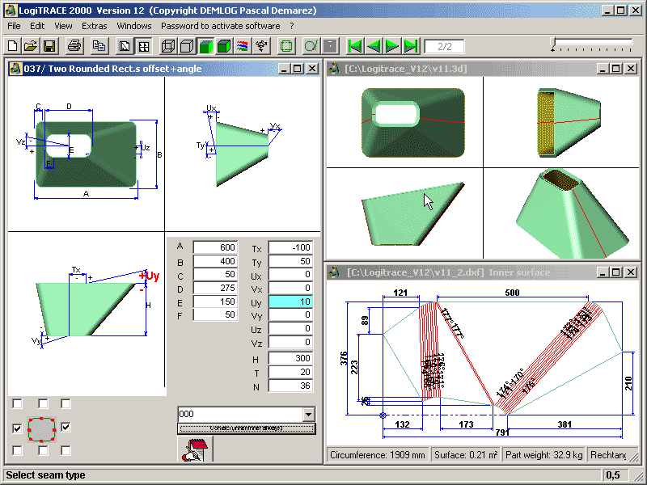The width and height of the screenshot is (647, 485).
Task: Create a new file with the blank page icon
Action: (x=12, y=46)
